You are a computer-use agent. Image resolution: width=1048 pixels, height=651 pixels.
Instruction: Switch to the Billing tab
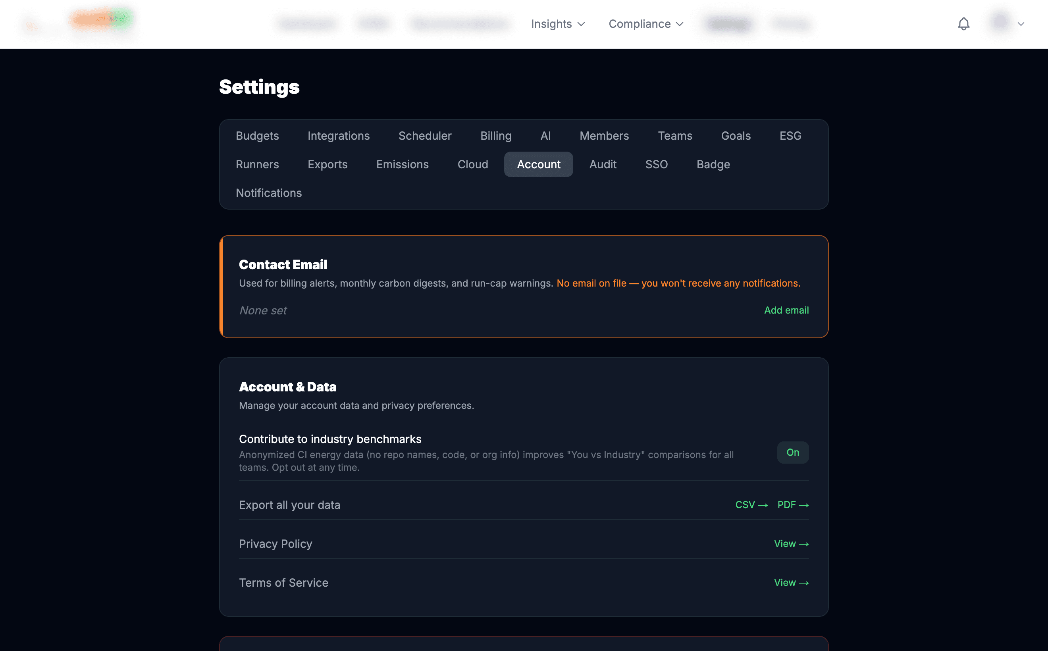tap(495, 136)
